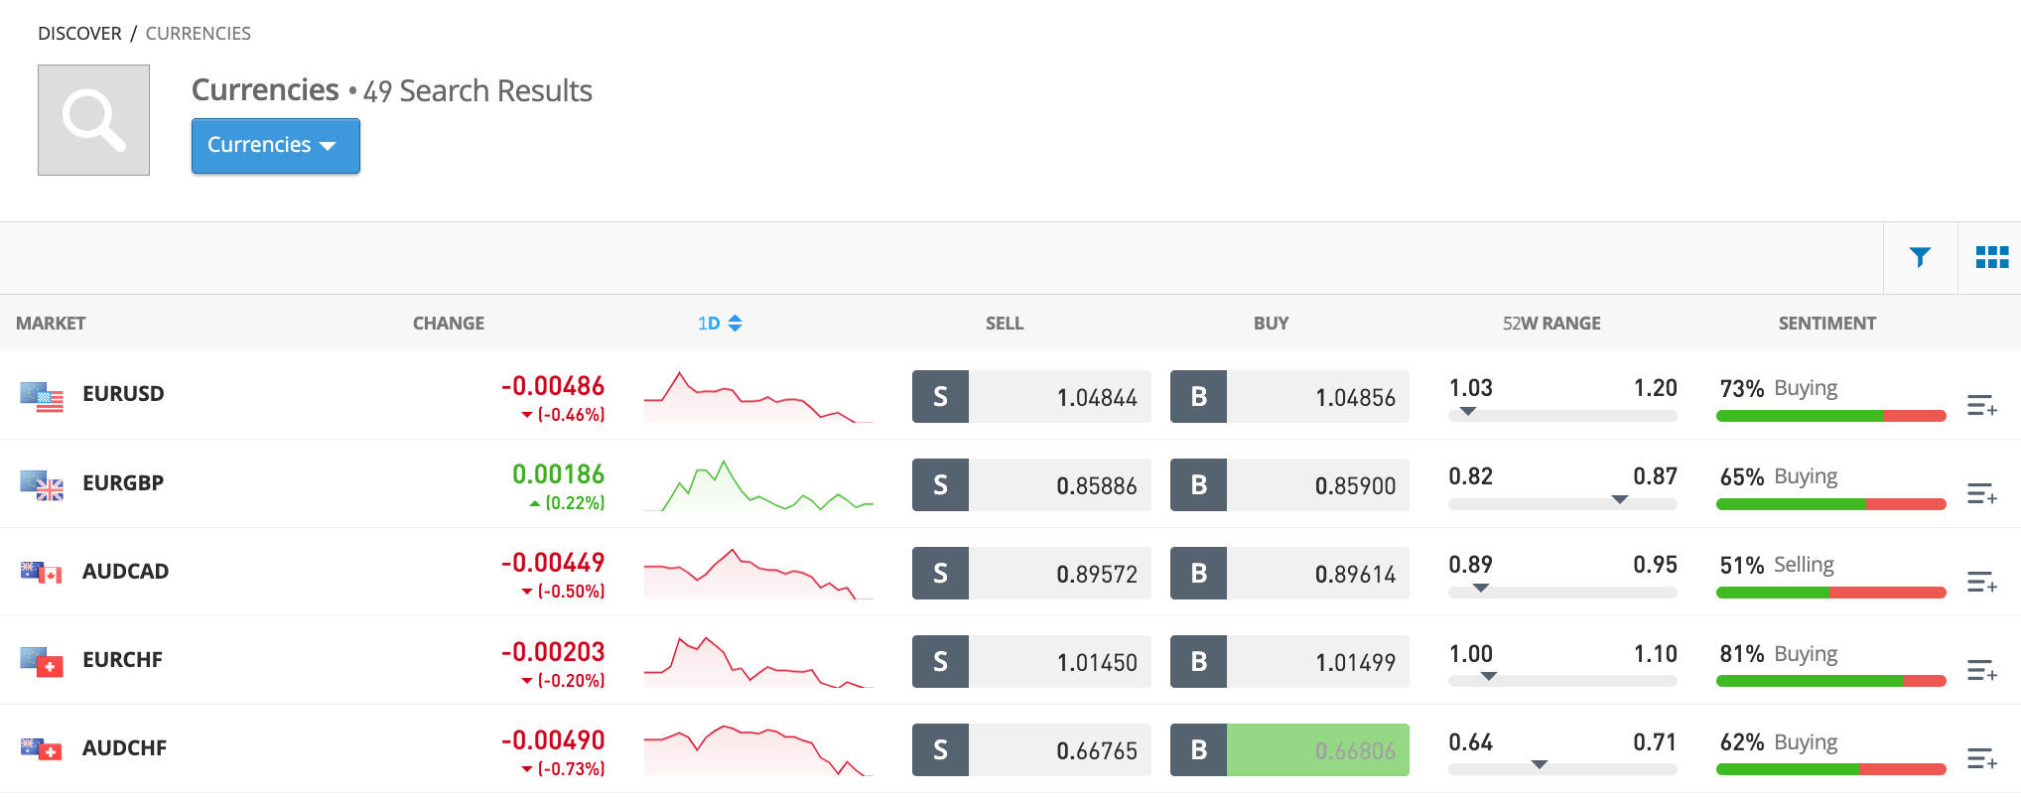Buy AUDCAD at 0.89614
This screenshot has height=798, width=2021.
coord(1289,574)
